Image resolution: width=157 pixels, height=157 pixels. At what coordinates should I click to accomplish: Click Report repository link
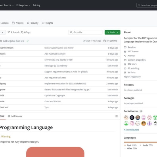[x=132, y=77]
